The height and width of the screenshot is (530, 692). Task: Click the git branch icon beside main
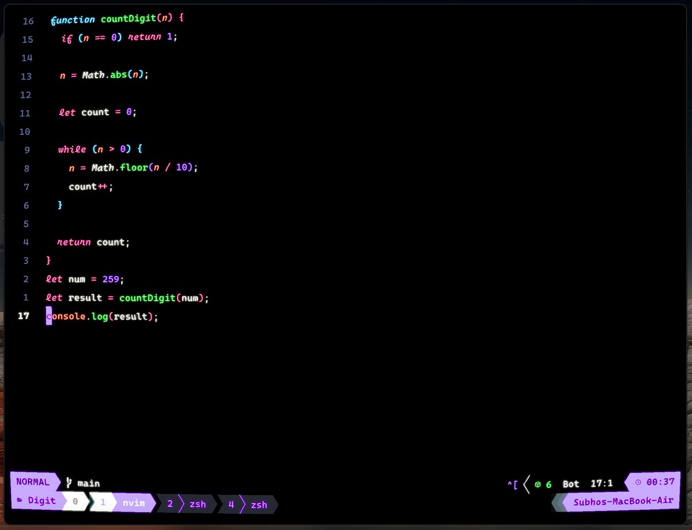69,483
